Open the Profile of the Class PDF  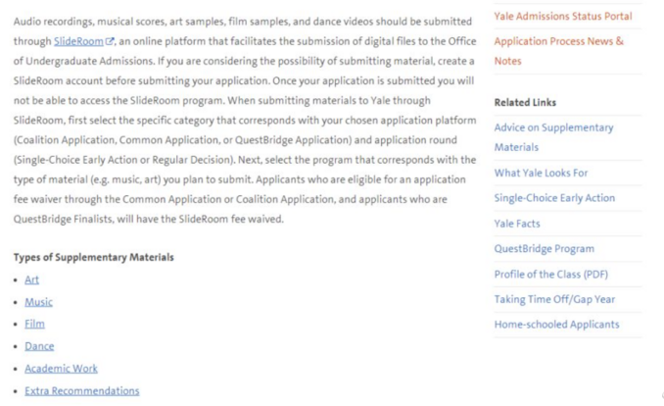pyautogui.click(x=550, y=274)
